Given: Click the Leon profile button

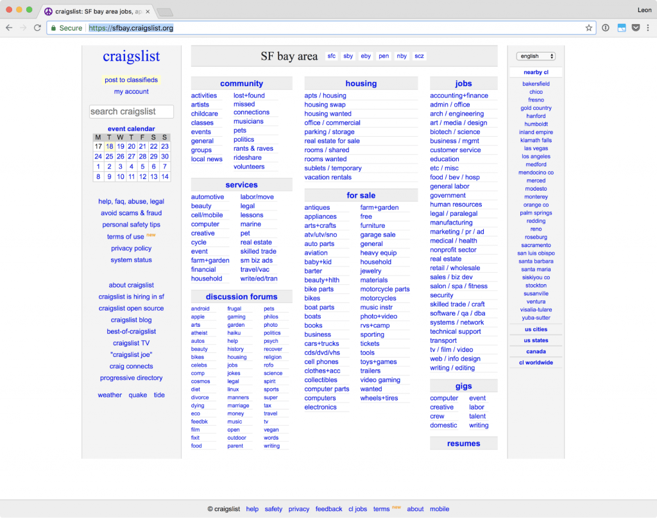Looking at the screenshot, I should [644, 10].
